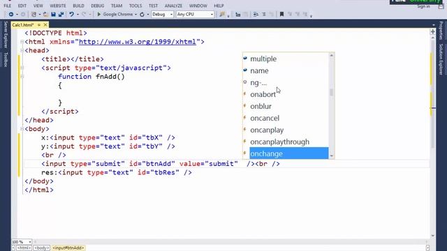Click the IntelliSense list scroll down arrow
447x251 pixels.
(331, 156)
